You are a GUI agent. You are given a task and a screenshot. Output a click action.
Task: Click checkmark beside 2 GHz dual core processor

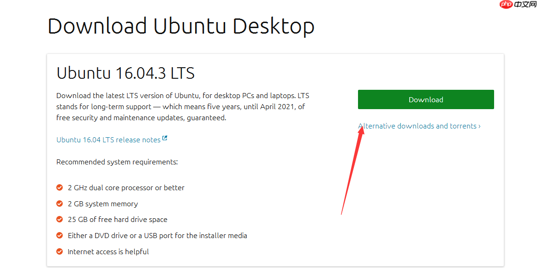click(x=60, y=187)
